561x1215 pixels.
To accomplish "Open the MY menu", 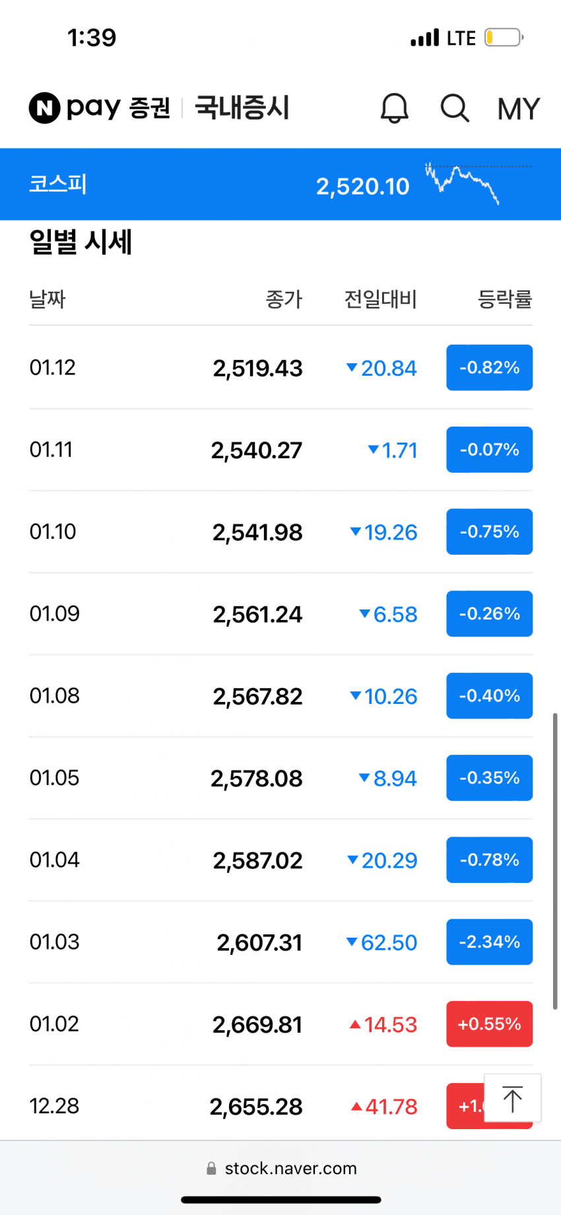I will click(x=519, y=109).
